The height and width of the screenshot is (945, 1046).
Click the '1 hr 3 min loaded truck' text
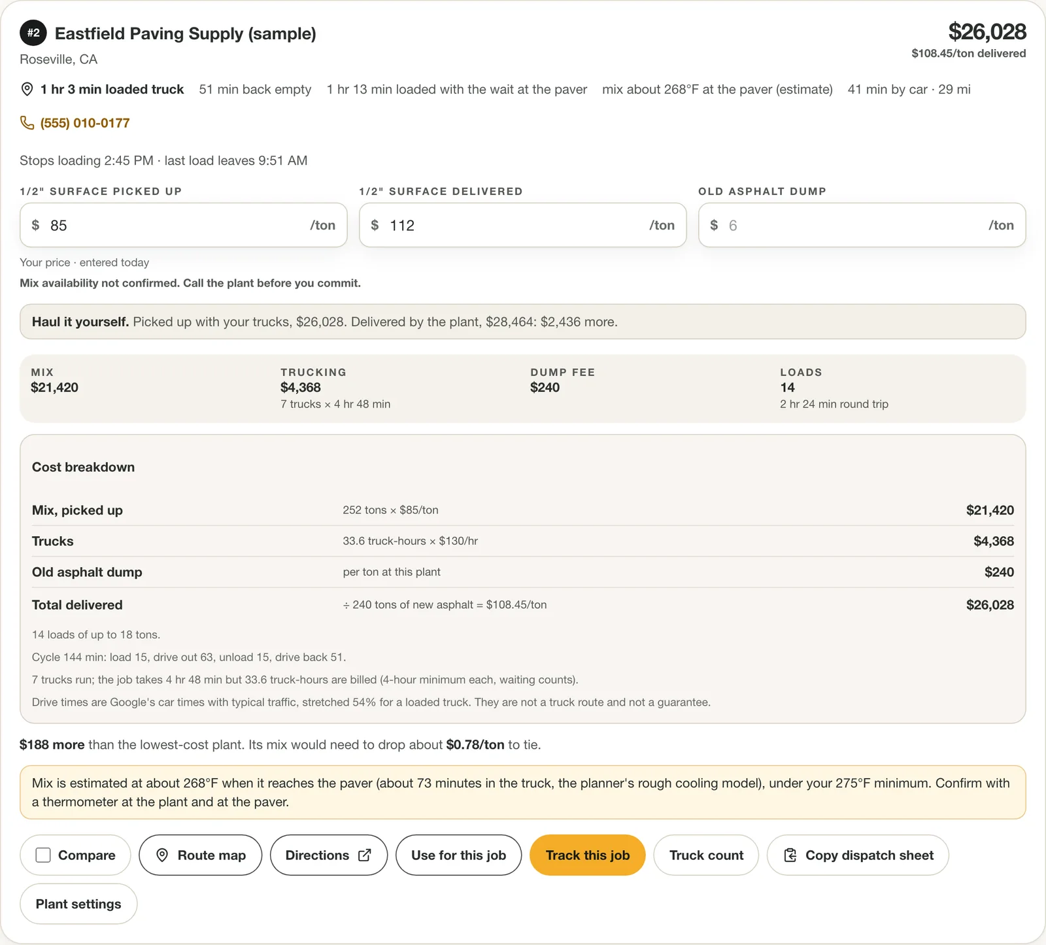(112, 89)
